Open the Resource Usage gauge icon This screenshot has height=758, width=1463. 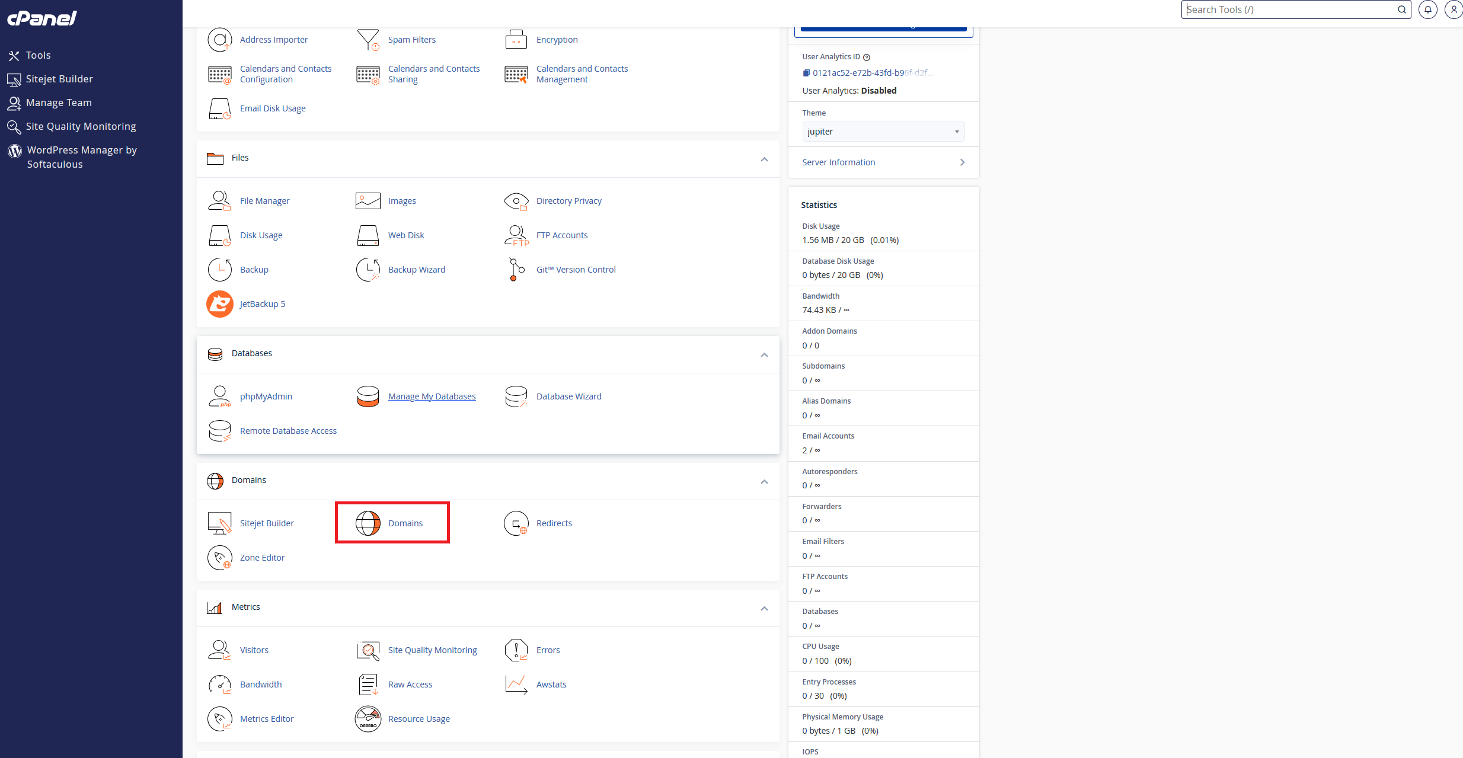pos(368,719)
